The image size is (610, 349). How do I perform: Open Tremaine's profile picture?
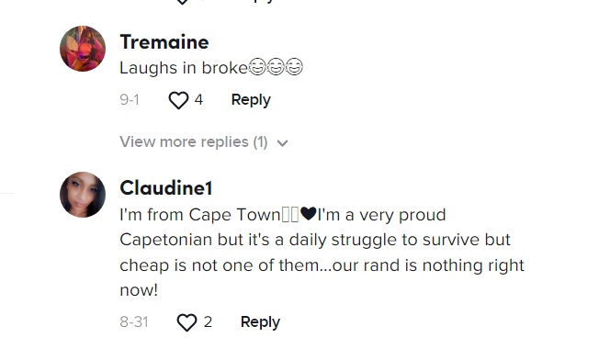tap(83, 49)
